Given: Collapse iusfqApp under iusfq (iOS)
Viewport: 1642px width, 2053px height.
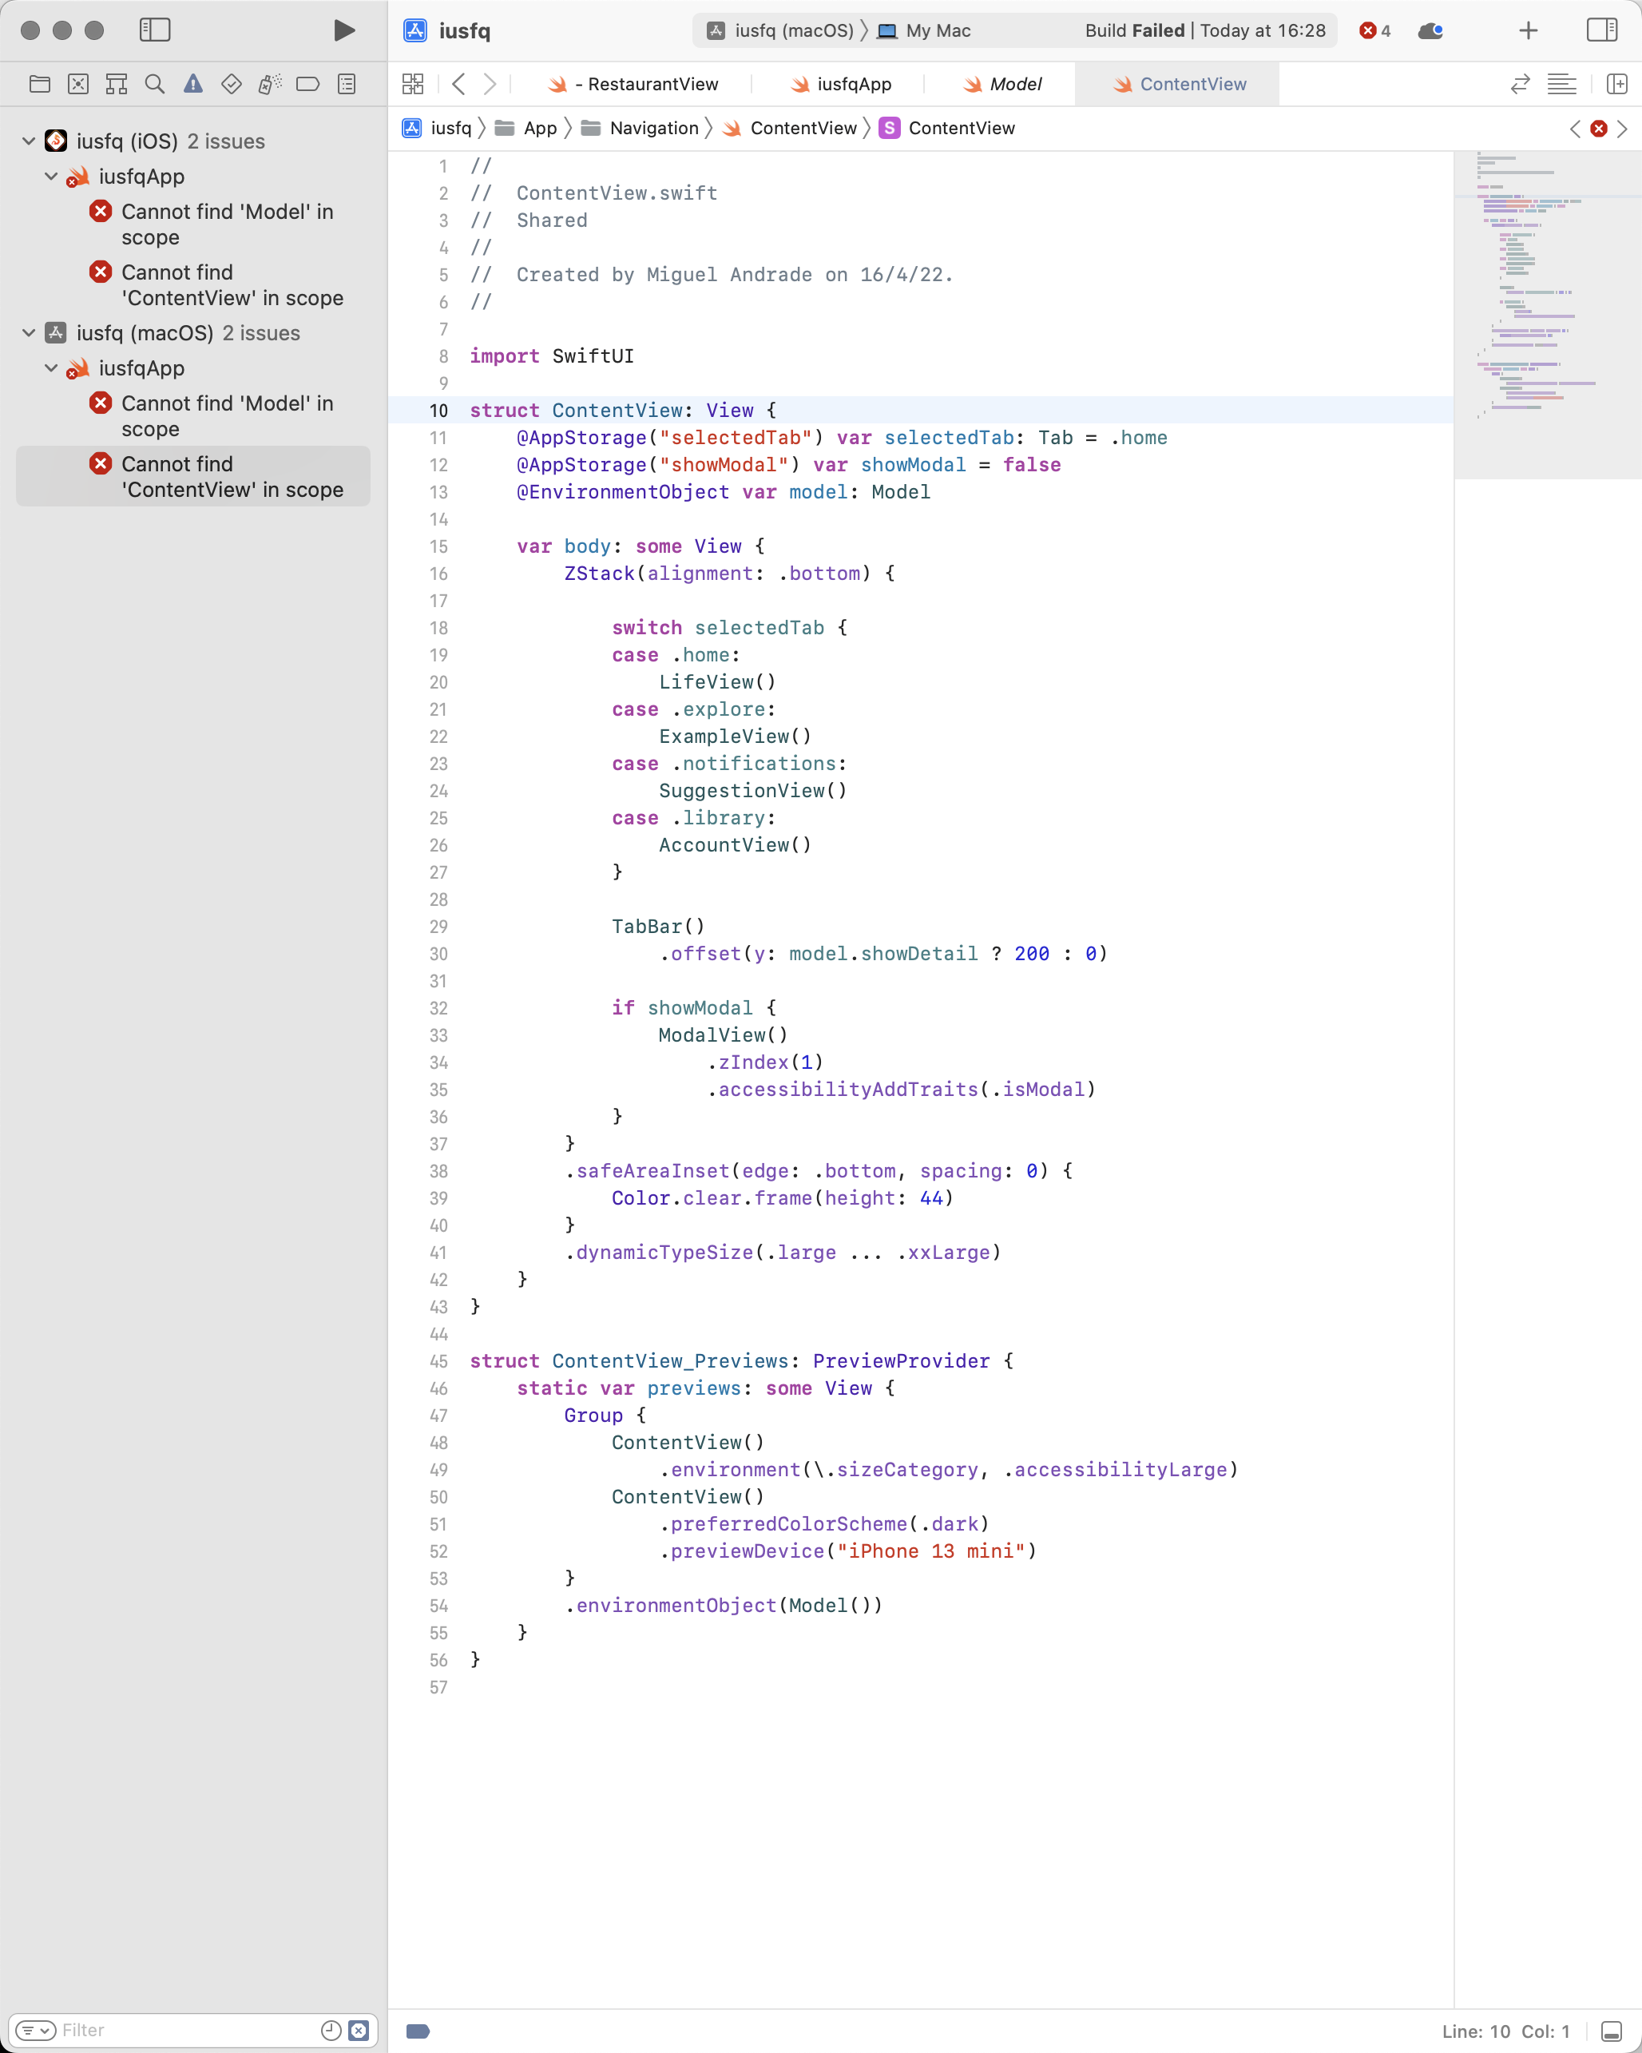Looking at the screenshot, I should coord(51,177).
